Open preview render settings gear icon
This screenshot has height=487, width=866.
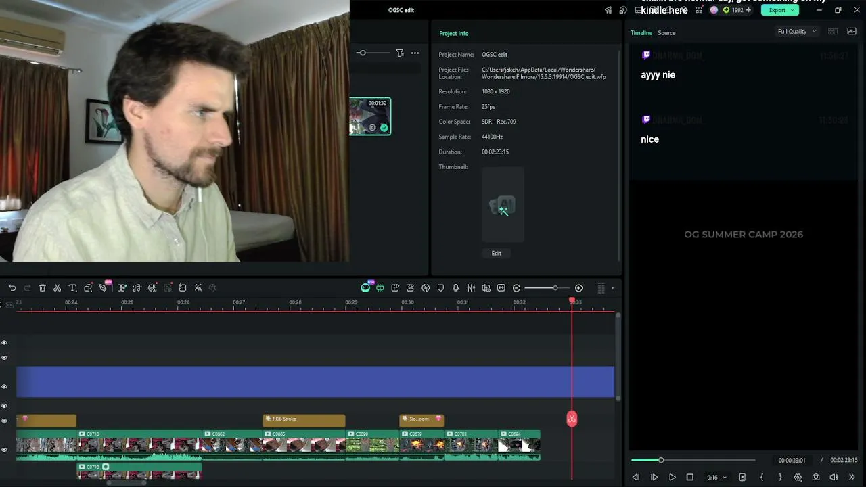tap(798, 478)
